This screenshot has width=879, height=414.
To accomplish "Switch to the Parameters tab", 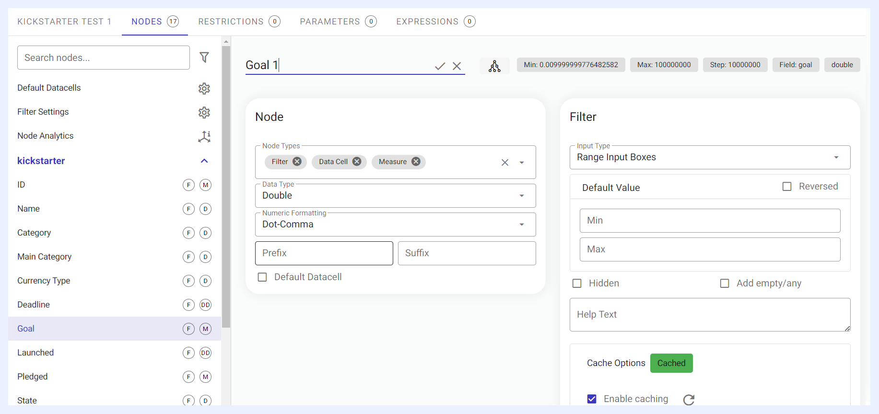I will (338, 22).
